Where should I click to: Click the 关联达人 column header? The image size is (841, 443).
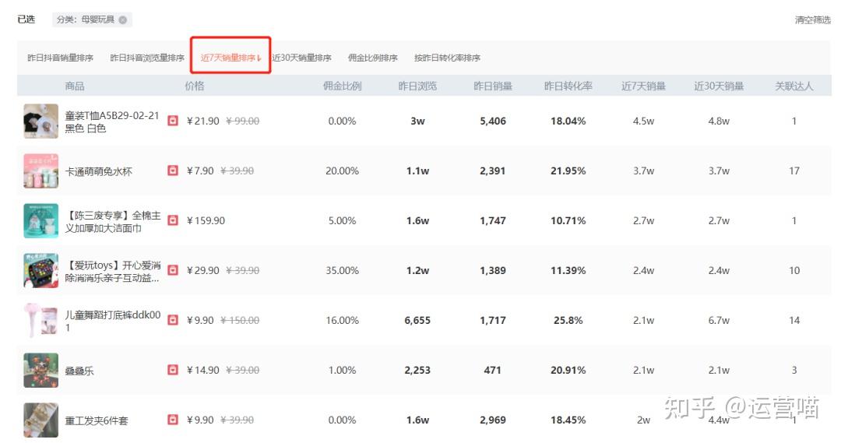(x=793, y=86)
